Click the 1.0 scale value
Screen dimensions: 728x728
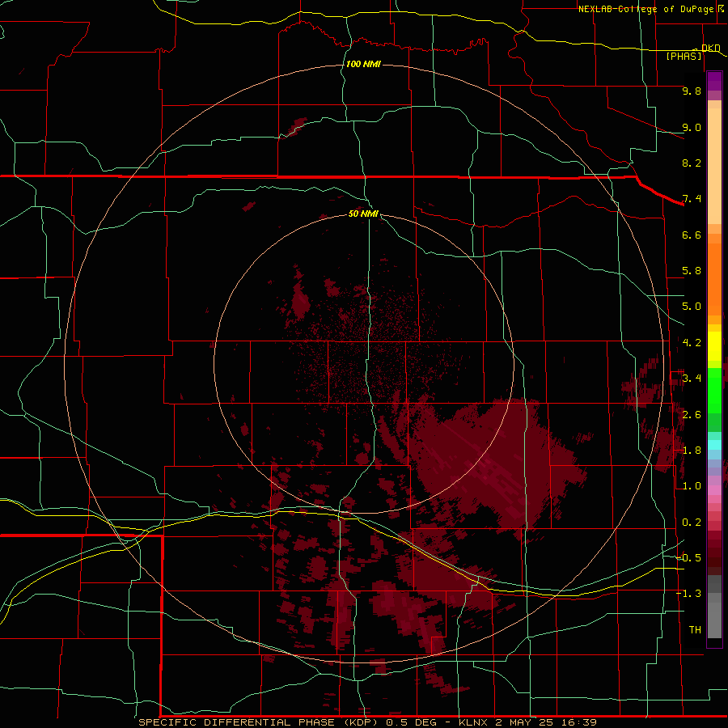point(692,486)
